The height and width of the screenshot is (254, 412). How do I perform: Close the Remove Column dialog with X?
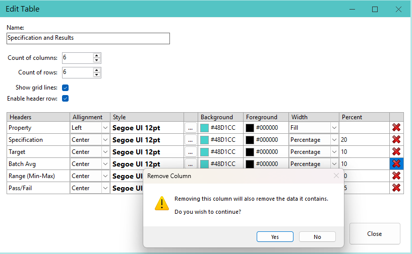click(x=336, y=176)
